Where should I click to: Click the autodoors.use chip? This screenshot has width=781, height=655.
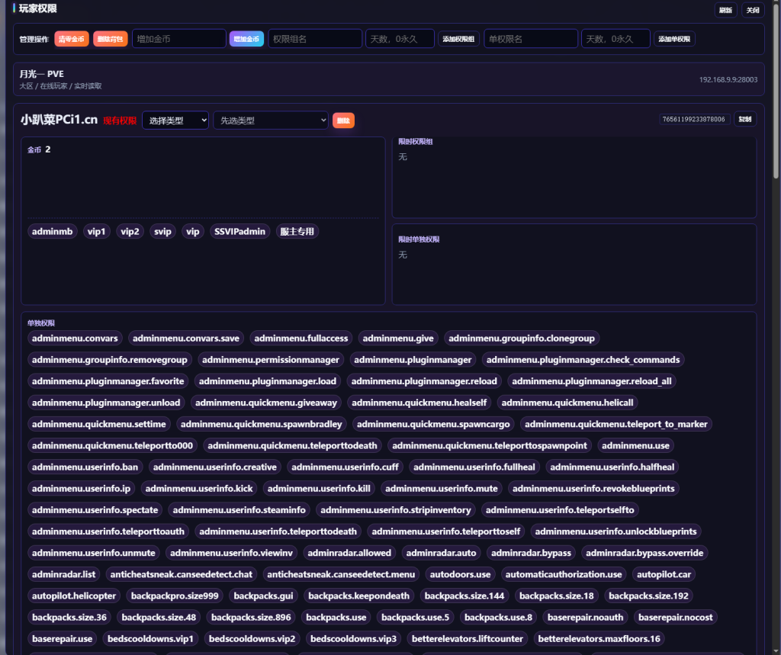click(460, 574)
